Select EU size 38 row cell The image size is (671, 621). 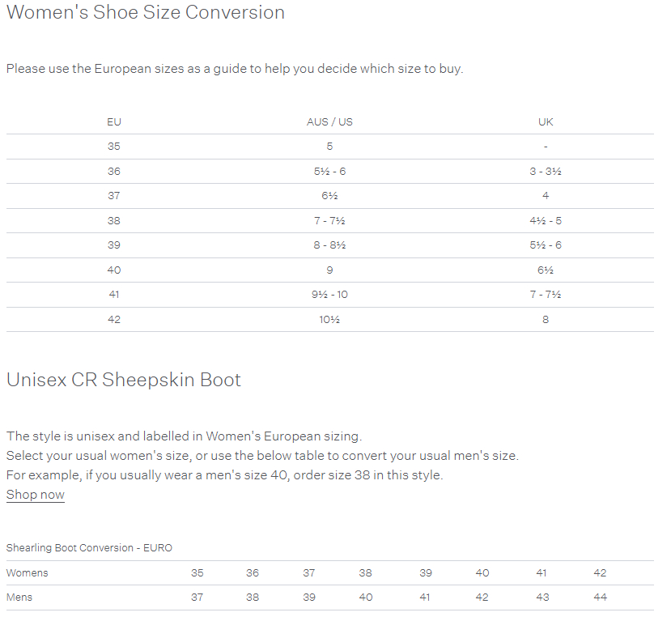114,221
